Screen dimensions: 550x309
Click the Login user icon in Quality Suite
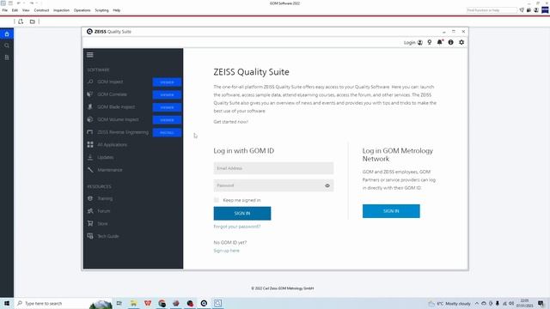coord(420,42)
